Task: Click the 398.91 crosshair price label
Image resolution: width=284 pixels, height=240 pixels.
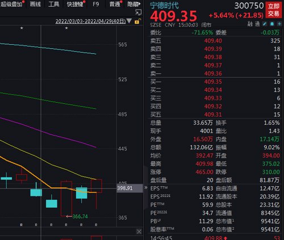Action: pos(130,188)
